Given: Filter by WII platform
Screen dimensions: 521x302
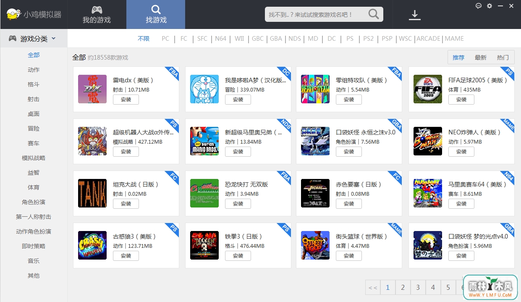Looking at the screenshot, I should (239, 39).
